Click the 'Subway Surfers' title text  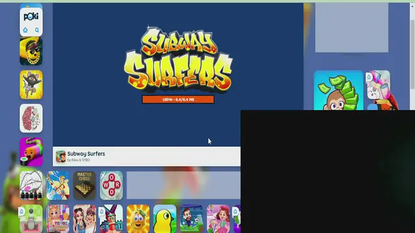click(86, 154)
